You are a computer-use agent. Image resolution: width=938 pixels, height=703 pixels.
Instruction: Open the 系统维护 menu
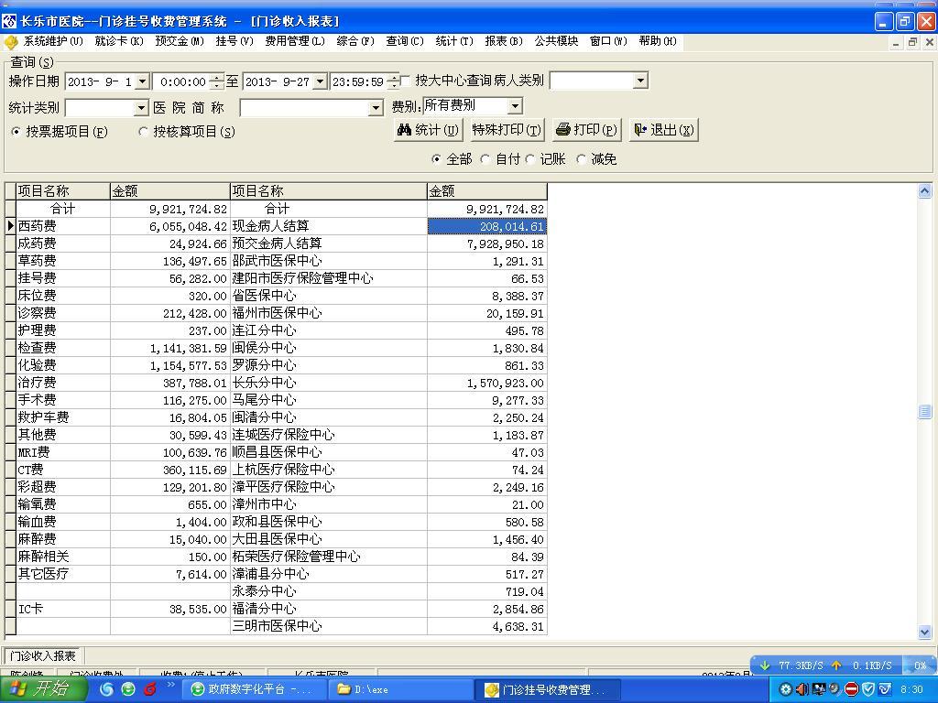pos(52,41)
